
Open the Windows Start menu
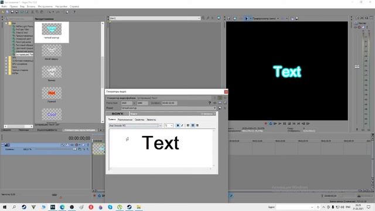(5, 207)
